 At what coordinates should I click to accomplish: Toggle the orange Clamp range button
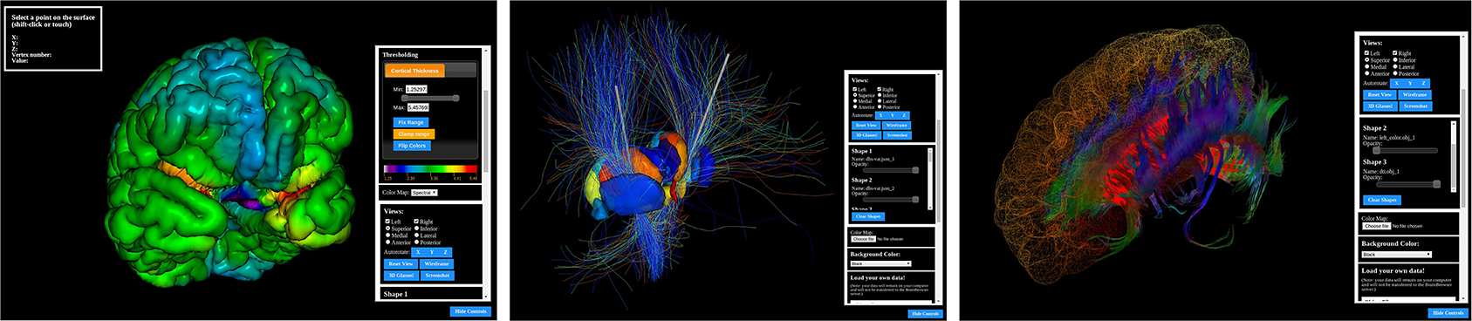(x=414, y=134)
